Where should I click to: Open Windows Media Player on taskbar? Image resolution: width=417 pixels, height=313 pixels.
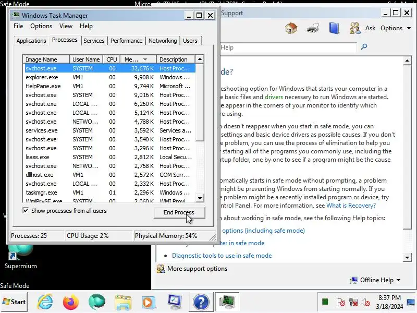tap(149, 302)
